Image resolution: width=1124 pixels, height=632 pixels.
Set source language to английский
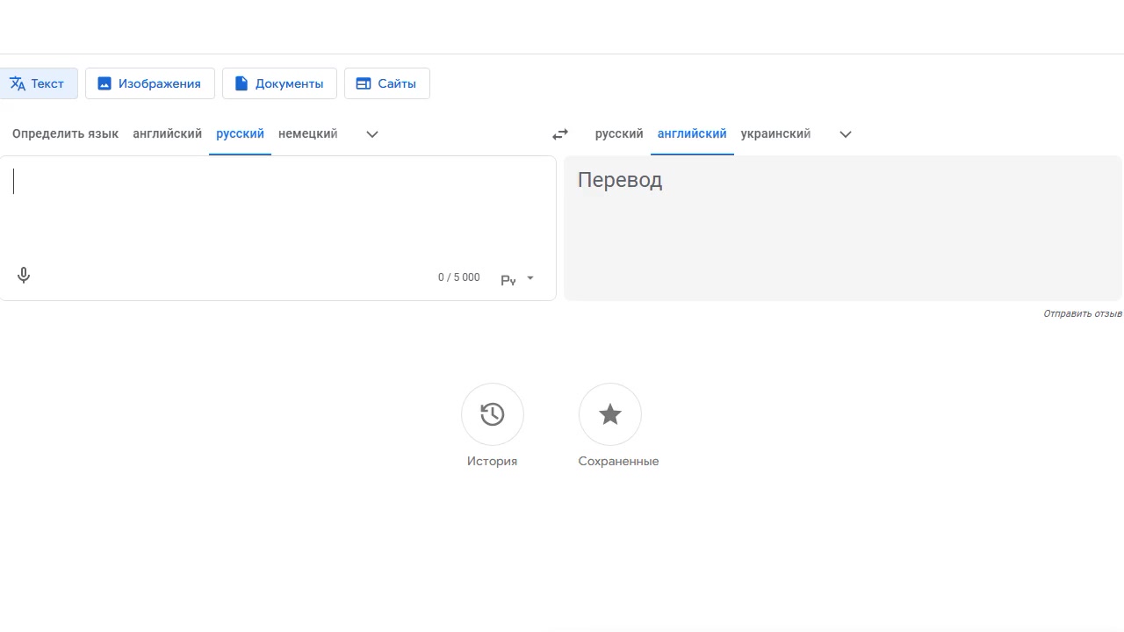[167, 134]
